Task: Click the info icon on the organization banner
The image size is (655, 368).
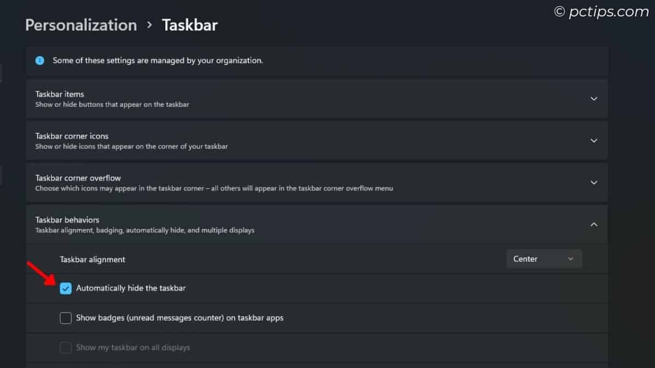Action: [x=39, y=61]
